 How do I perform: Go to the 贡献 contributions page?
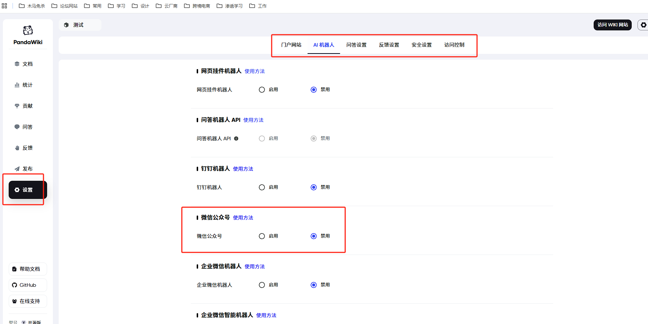tap(24, 106)
